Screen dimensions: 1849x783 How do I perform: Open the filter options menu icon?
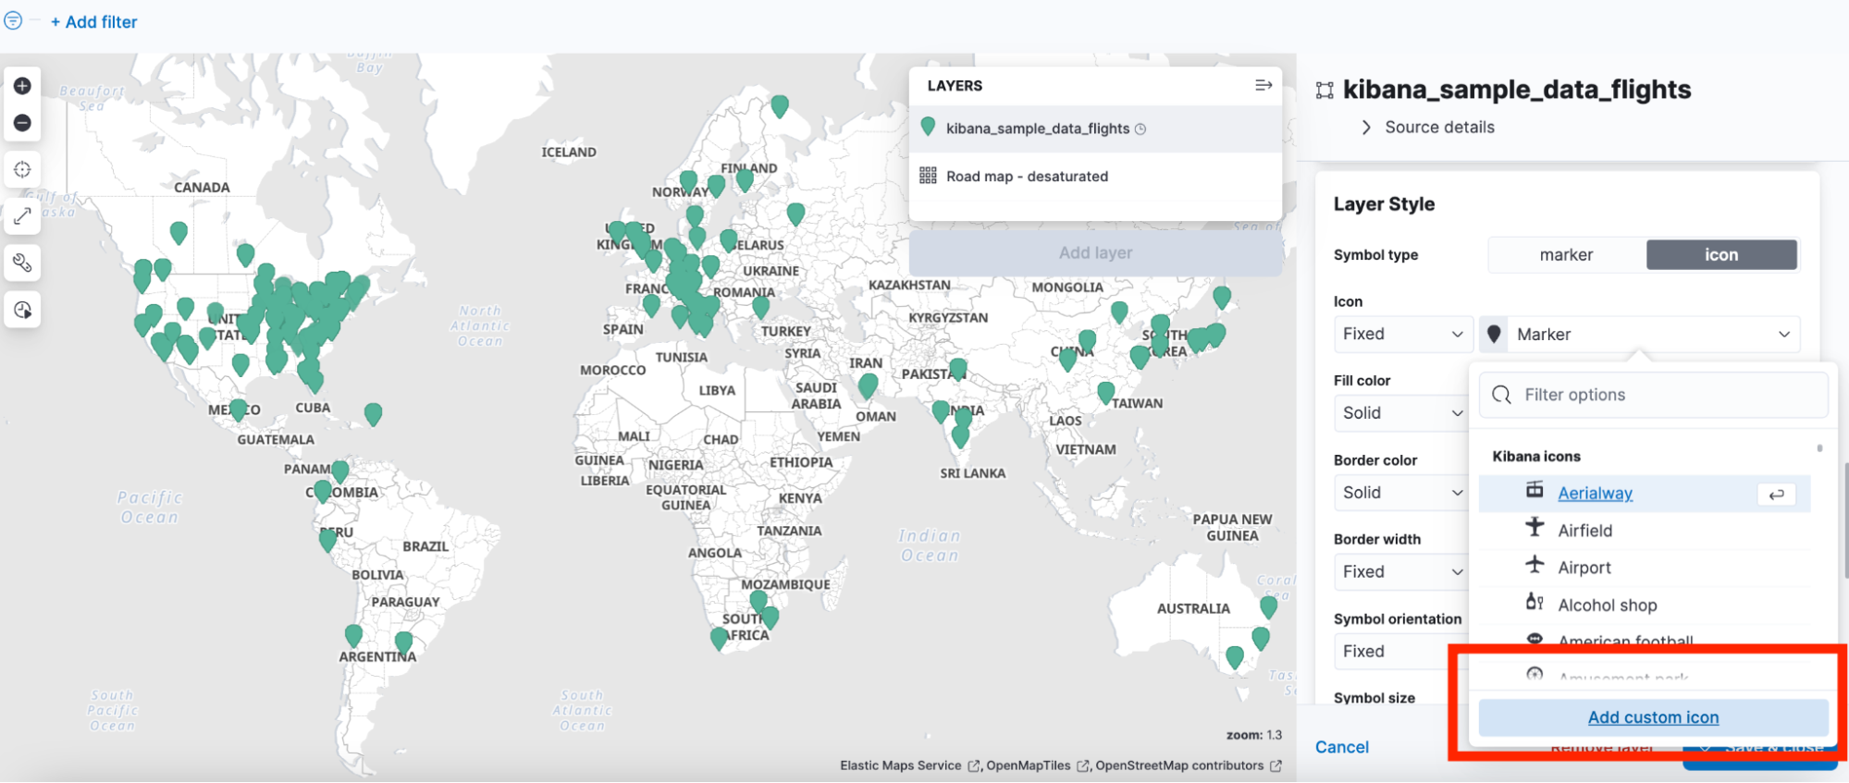[x=13, y=20]
